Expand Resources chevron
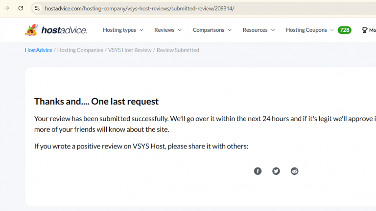This screenshot has width=376, height=211. [273, 30]
